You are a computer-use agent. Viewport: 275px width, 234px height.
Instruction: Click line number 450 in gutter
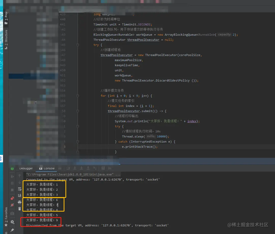point(63,70)
